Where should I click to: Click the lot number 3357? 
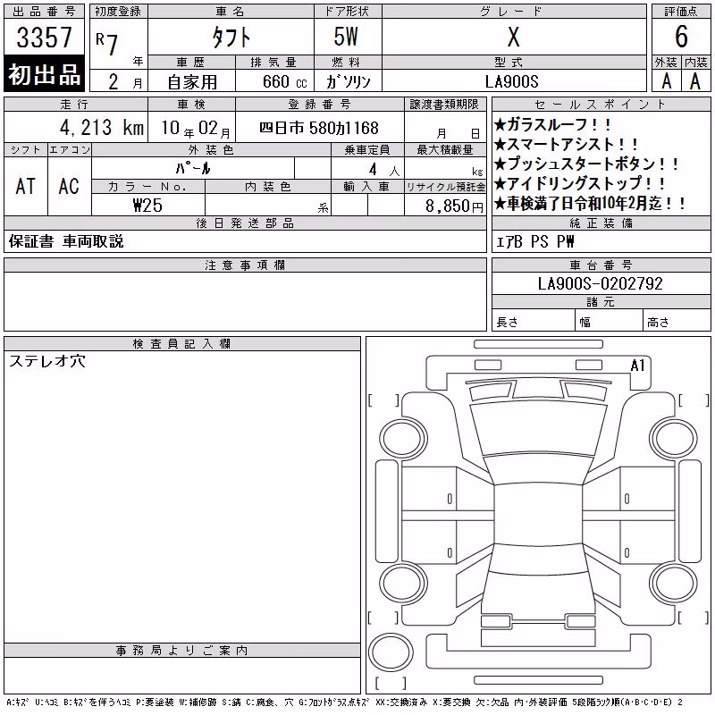44,37
